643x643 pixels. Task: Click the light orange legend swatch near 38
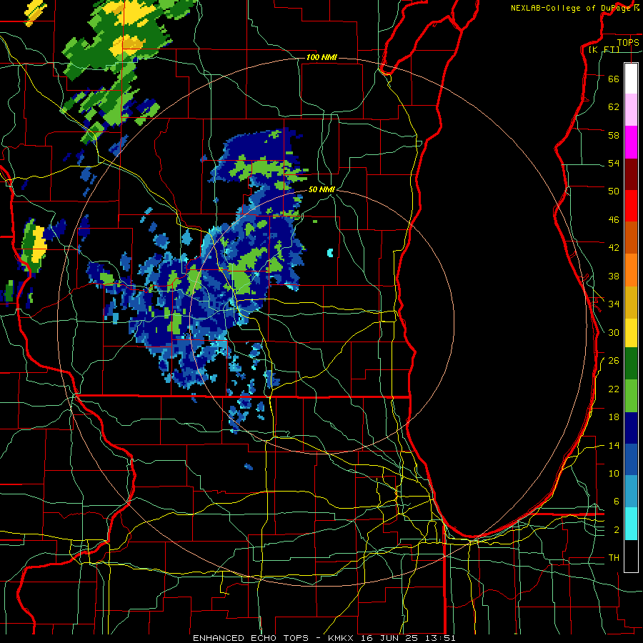tap(631, 270)
